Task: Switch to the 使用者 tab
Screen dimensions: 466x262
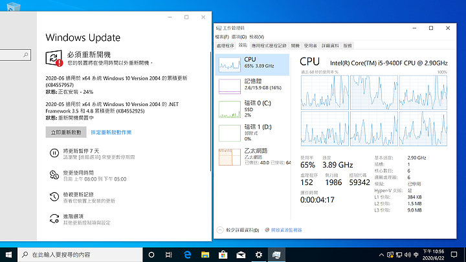Action: pyautogui.click(x=310, y=46)
